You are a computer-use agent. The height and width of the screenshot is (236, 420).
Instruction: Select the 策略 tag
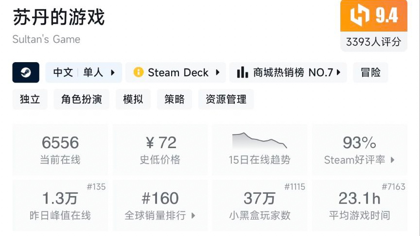click(175, 99)
